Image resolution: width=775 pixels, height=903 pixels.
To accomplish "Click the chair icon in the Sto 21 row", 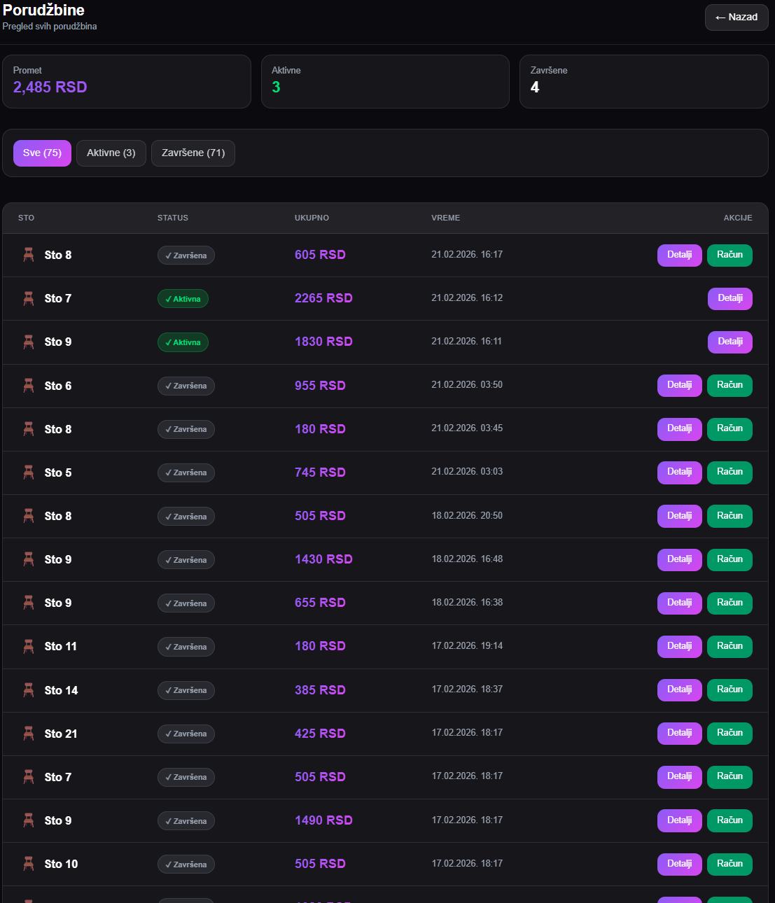I will point(29,734).
